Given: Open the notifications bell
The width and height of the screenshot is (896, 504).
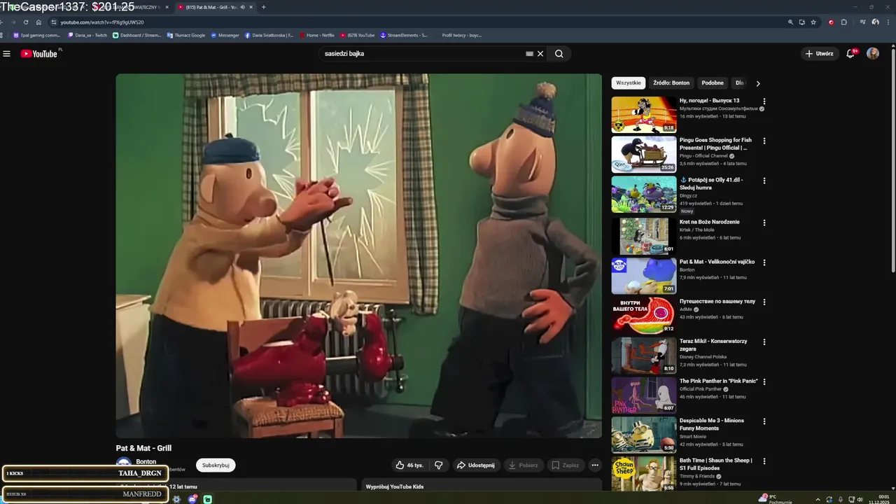Looking at the screenshot, I should point(850,53).
